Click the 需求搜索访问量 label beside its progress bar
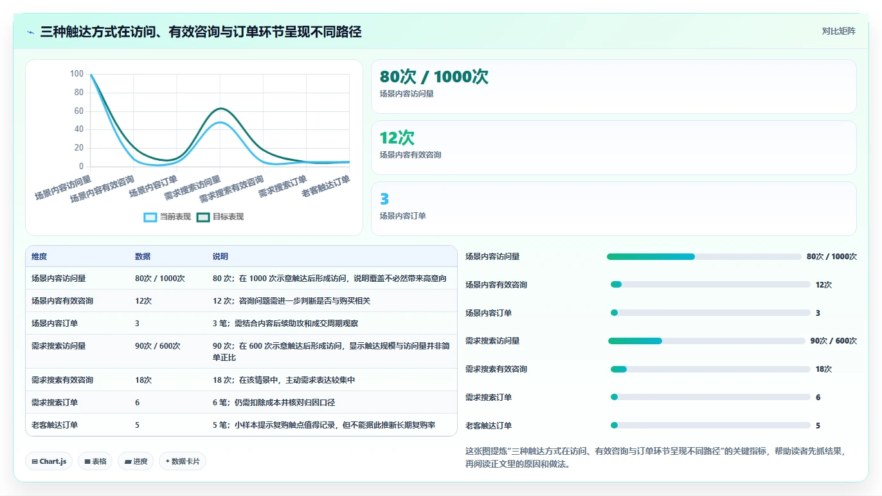The height and width of the screenshot is (496, 882). (x=492, y=341)
